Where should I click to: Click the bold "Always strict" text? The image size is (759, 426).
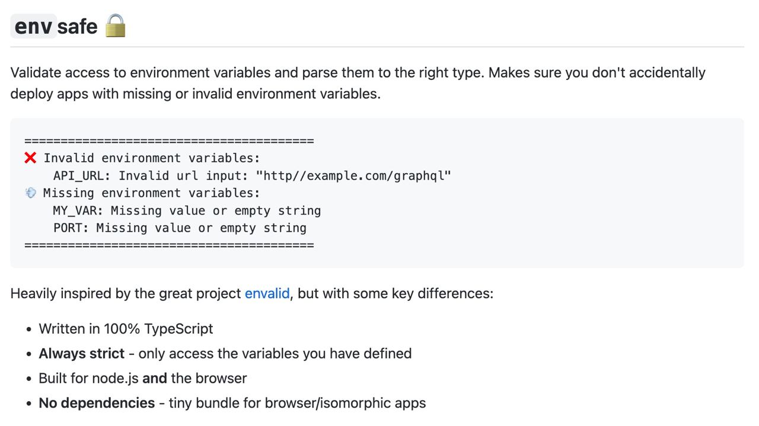coord(81,354)
